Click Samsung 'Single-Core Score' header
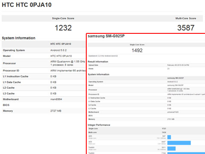This screenshot has width=205, height=154. point(137,44)
